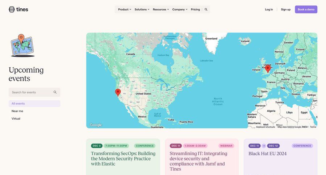Expand the Company dropdown menu
The image size is (326, 175).
pos(180,9)
